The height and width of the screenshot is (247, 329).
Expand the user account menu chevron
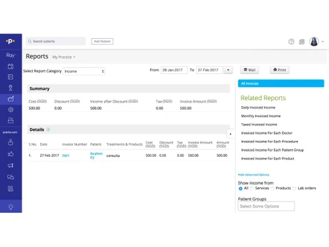[x=322, y=41]
